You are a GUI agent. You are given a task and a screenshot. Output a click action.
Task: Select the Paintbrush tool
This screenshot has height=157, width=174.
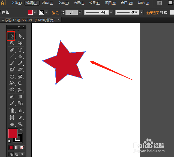(x=12, y=63)
